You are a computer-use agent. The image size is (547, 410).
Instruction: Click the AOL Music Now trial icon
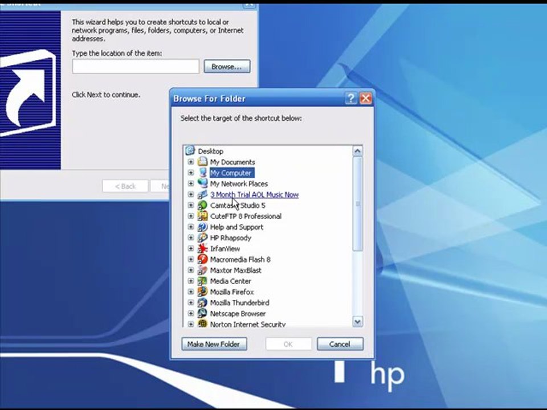(202, 194)
